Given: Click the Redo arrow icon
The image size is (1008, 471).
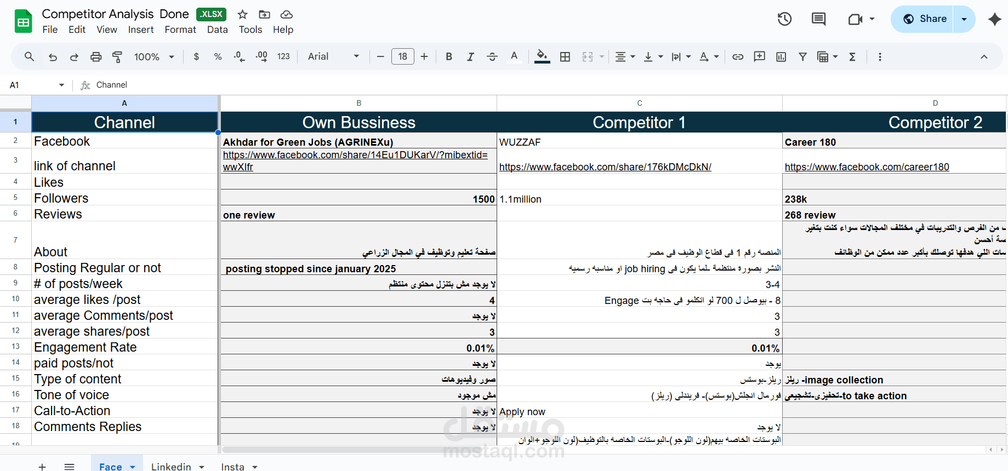Looking at the screenshot, I should tap(74, 56).
